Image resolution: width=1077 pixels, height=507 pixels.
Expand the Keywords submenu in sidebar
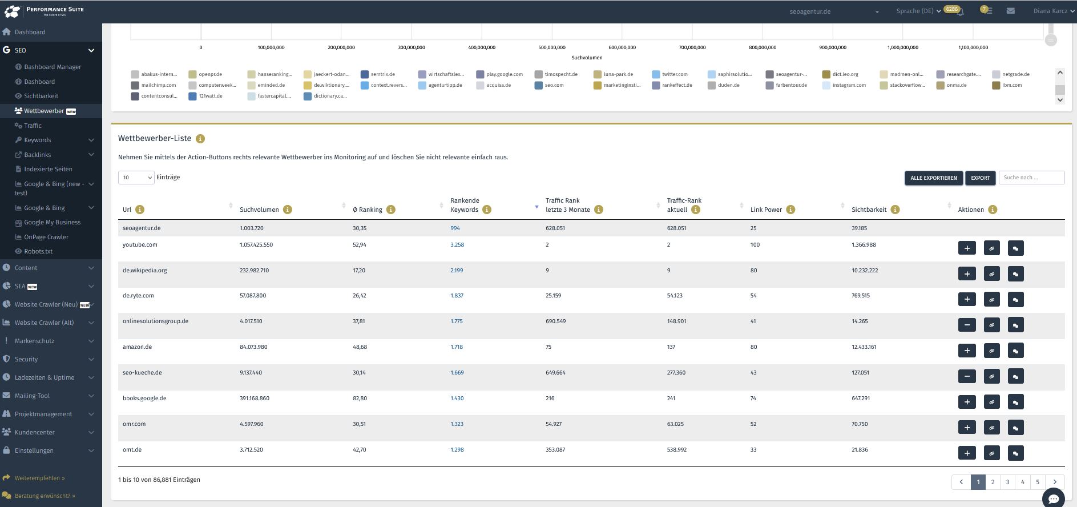coord(51,140)
